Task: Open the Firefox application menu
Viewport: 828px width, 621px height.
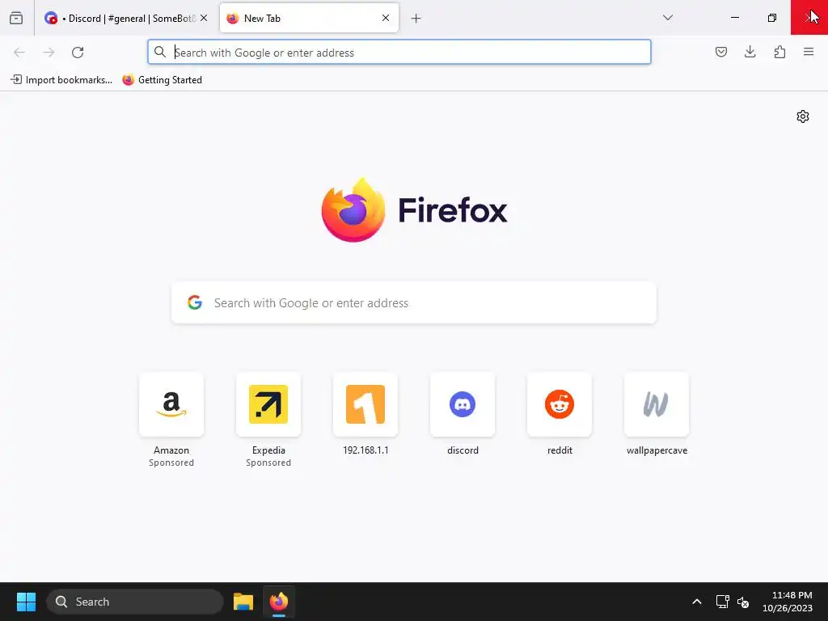Action: (809, 52)
